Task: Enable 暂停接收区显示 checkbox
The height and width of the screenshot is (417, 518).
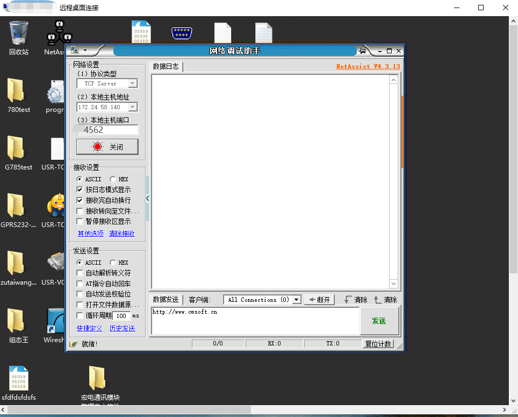Action: pyautogui.click(x=80, y=221)
